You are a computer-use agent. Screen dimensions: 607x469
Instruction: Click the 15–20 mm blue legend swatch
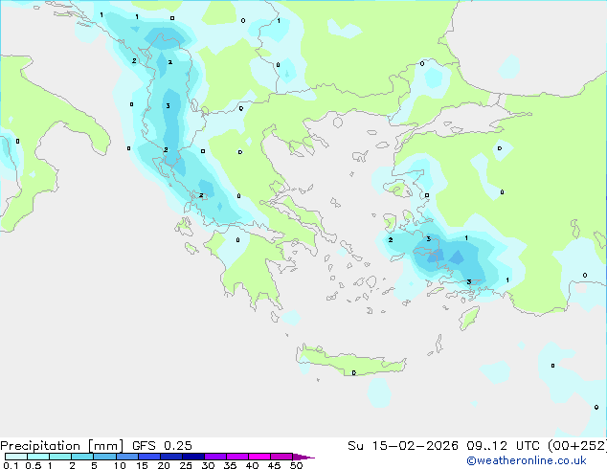pyautogui.click(x=148, y=457)
